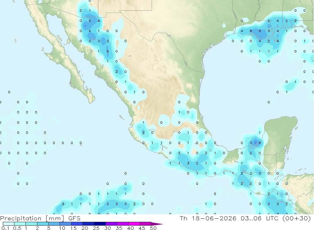Choose the 25–30 mm legend color swatch

click(100, 224)
